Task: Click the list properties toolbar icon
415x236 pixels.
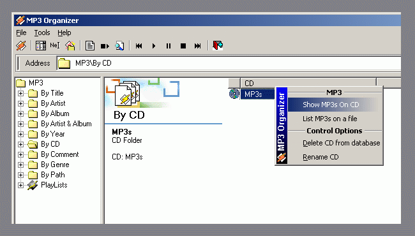Action: (40, 46)
